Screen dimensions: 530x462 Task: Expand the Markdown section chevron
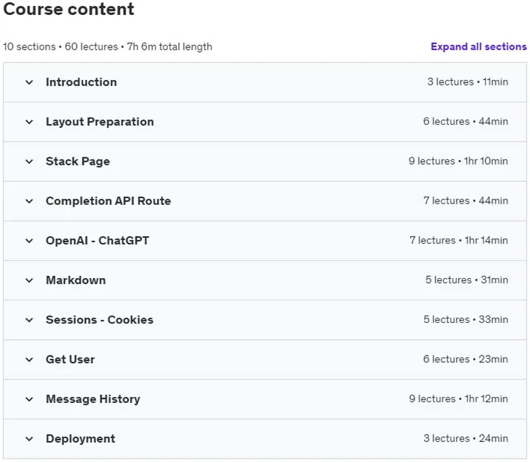pos(29,280)
